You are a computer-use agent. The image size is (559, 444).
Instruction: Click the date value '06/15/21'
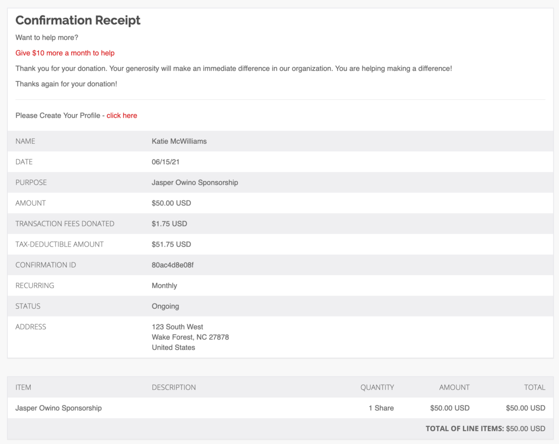point(166,161)
